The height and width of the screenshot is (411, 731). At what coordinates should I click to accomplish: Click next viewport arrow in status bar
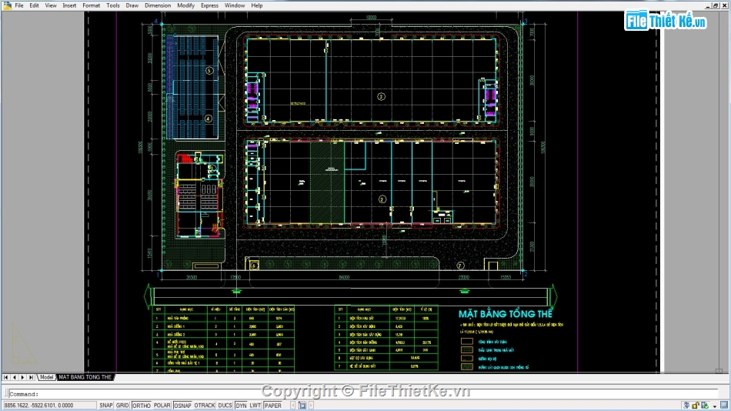pyautogui.click(x=312, y=406)
